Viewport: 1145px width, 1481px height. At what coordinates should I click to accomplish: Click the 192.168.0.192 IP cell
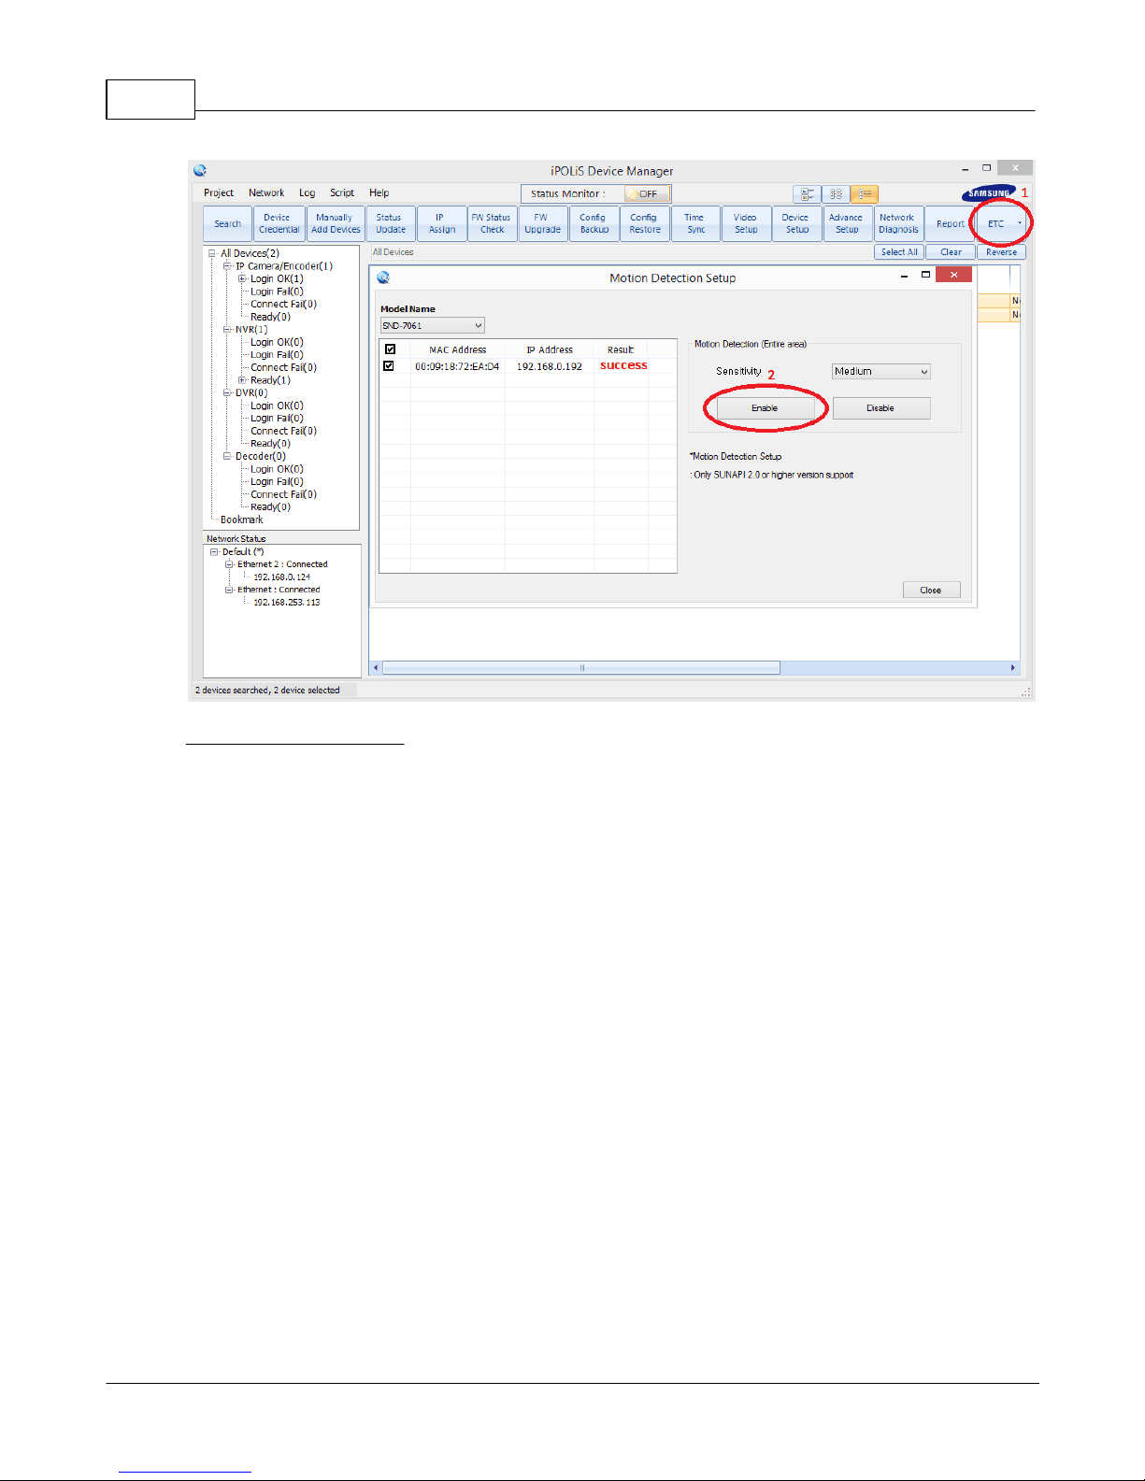(x=550, y=366)
